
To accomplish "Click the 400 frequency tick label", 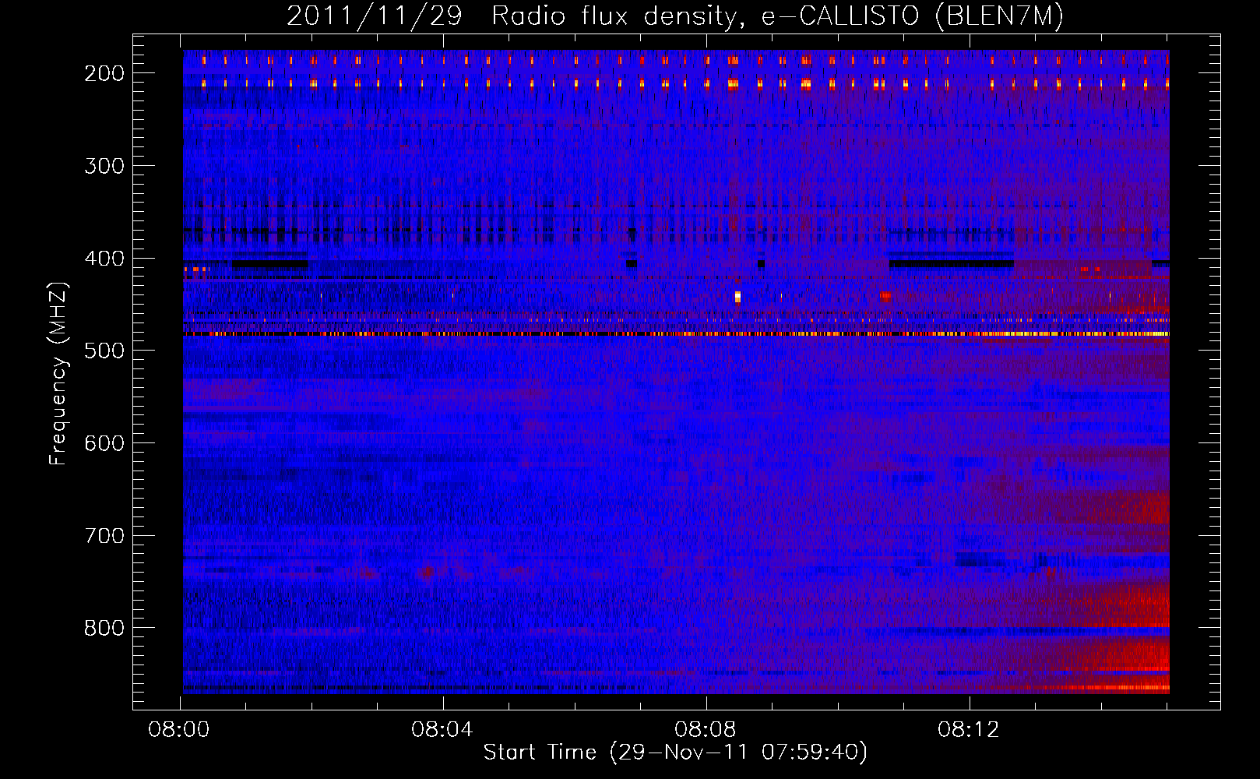I will (104, 259).
